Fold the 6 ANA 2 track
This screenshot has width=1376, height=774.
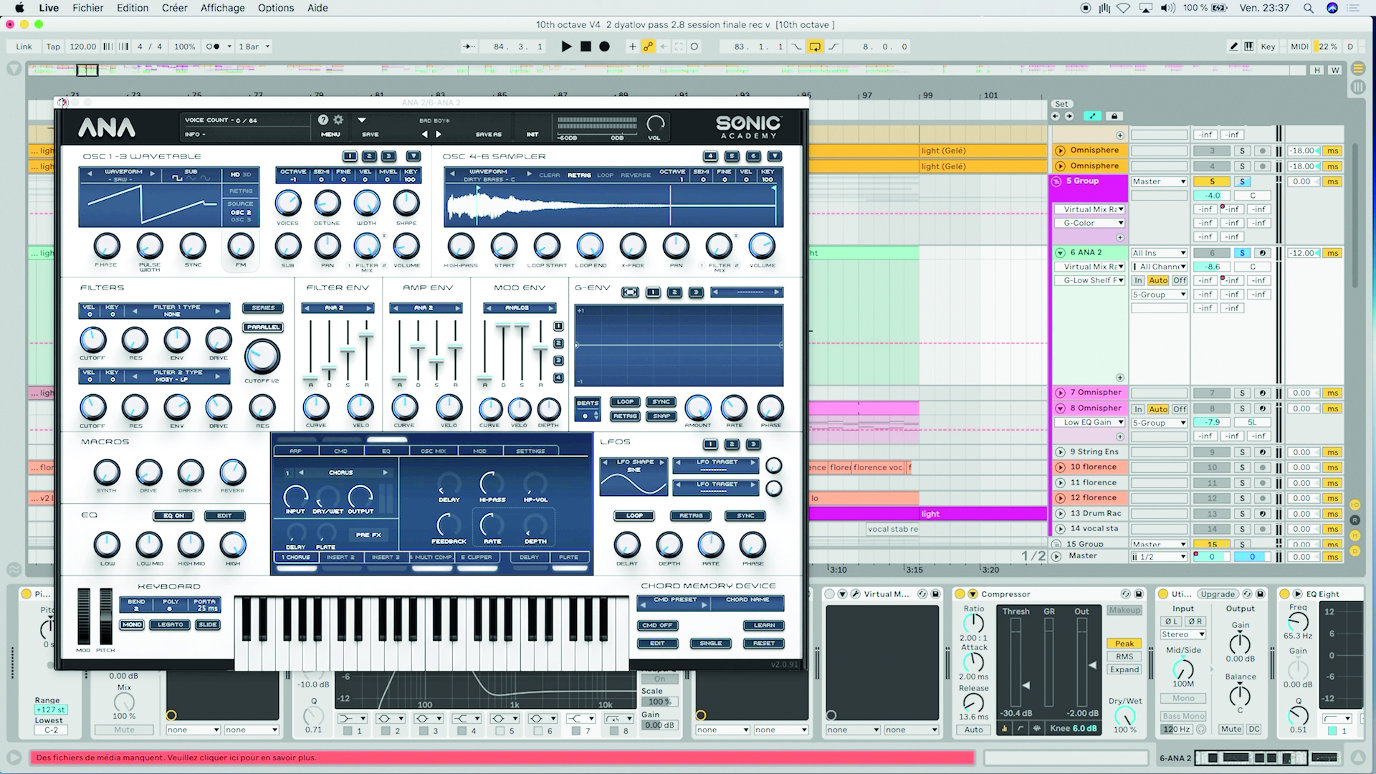click(x=1060, y=252)
